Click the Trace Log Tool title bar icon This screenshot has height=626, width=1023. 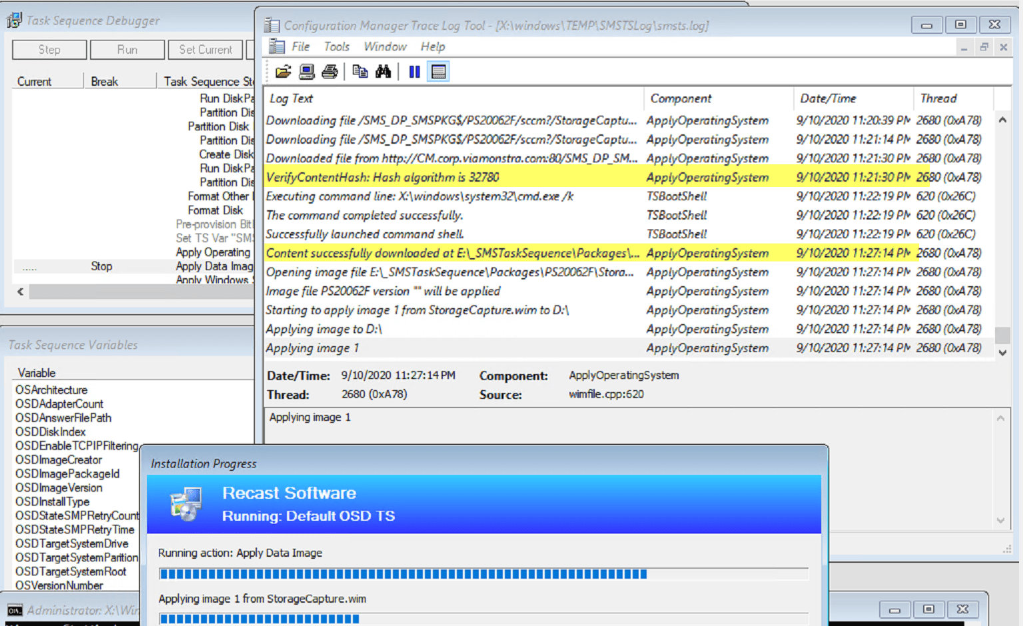coord(270,25)
